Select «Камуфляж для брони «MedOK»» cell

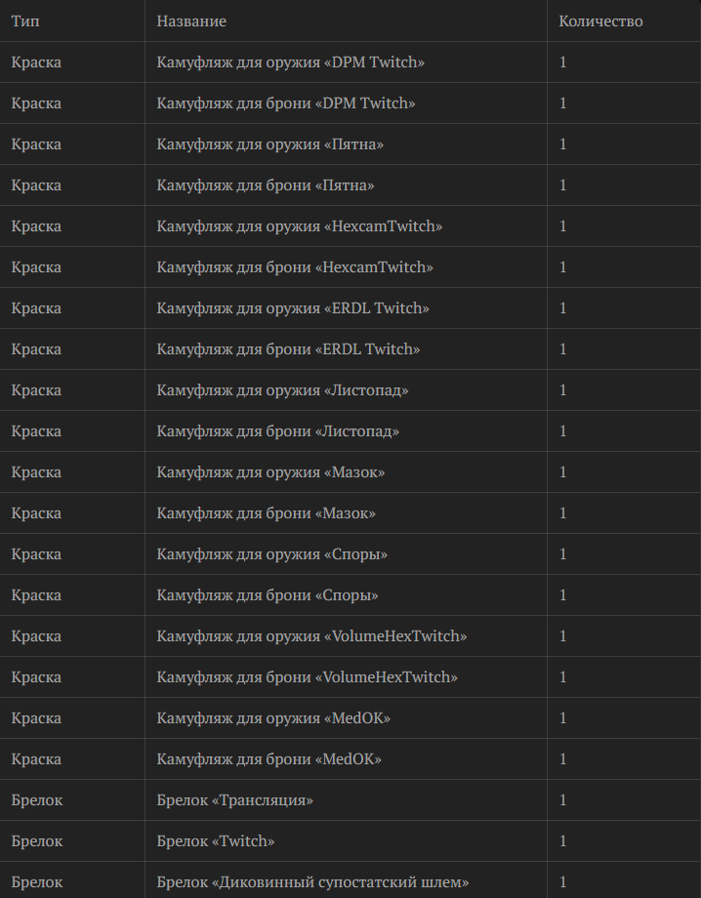coord(346,758)
